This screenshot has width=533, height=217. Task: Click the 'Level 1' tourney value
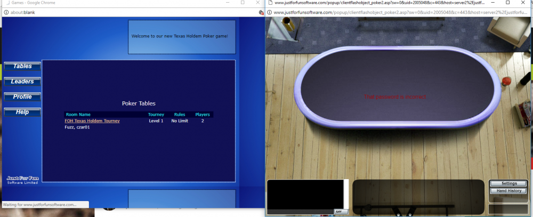click(156, 120)
